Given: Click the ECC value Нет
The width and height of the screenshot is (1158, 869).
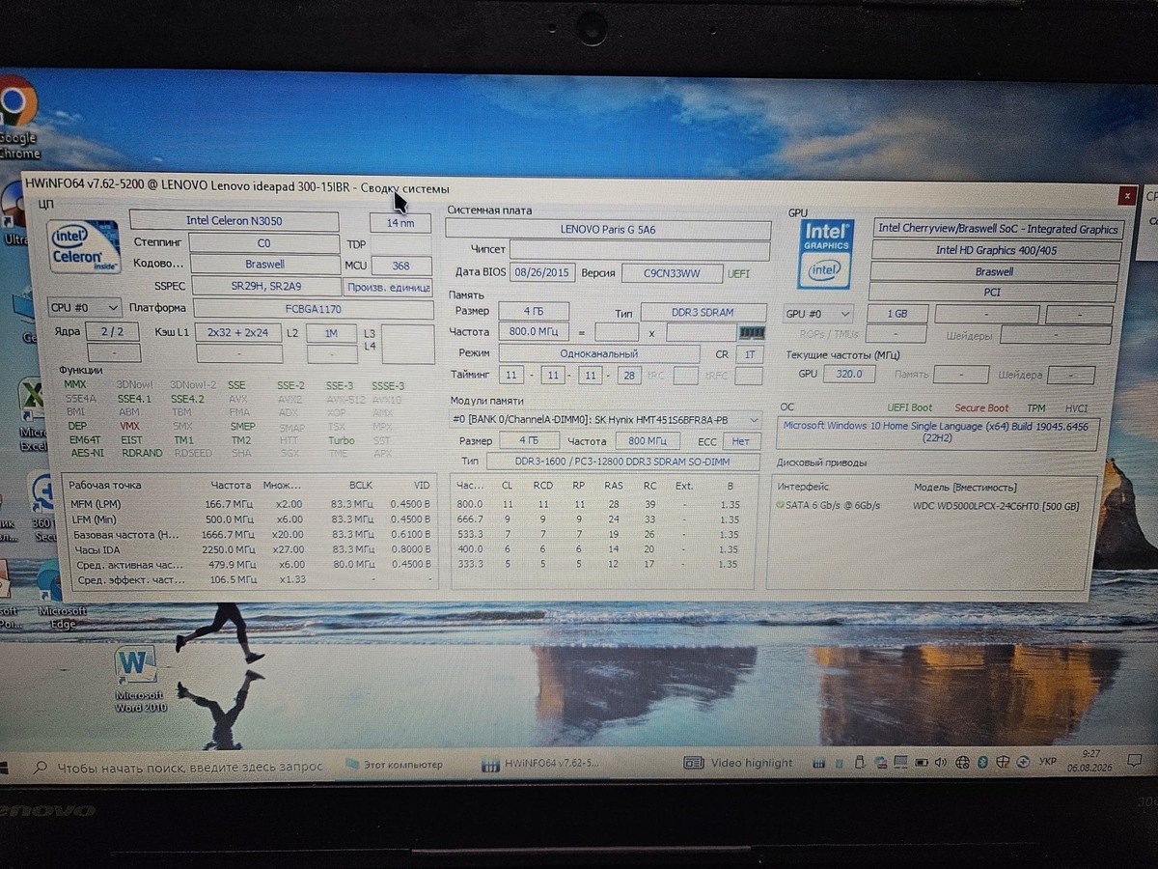Looking at the screenshot, I should [x=740, y=441].
